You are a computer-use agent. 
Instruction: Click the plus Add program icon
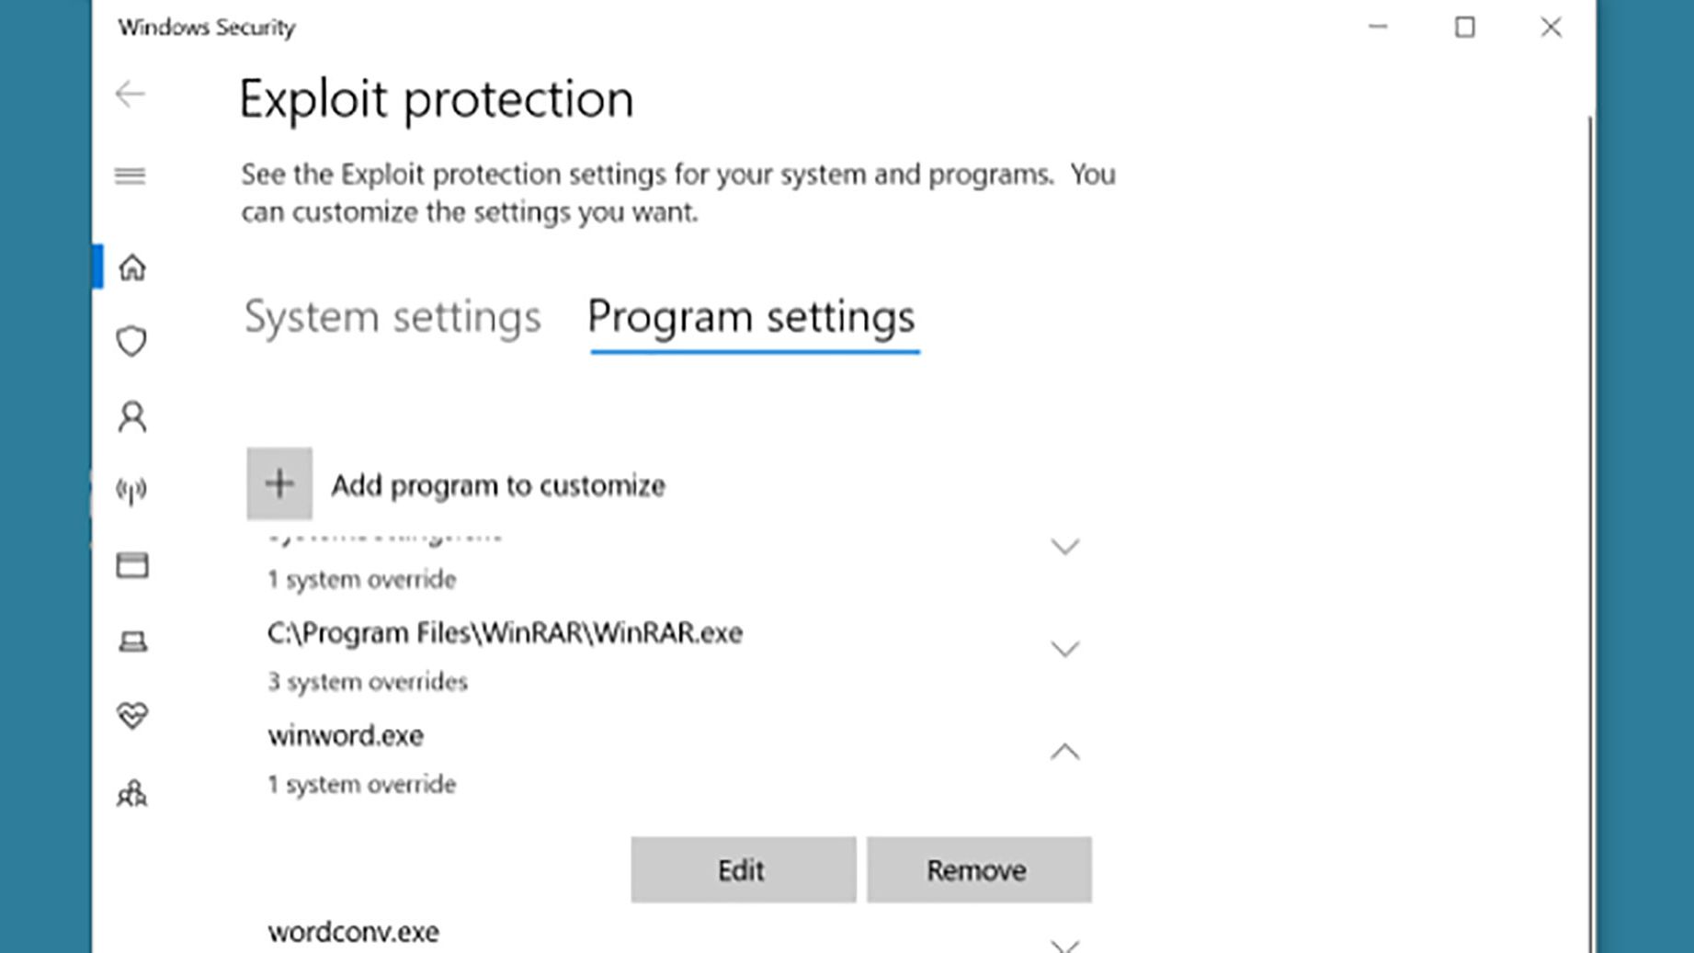point(279,483)
